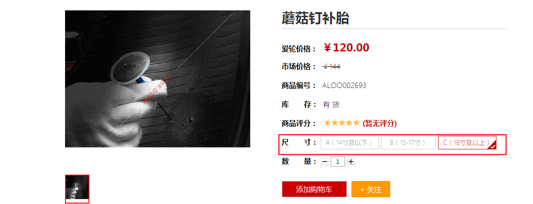The image size is (533, 204).
Task: Select size B（15-17寸）
Action: [408, 143]
